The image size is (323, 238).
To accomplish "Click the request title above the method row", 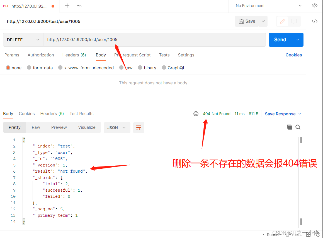I will [x=44, y=22].
